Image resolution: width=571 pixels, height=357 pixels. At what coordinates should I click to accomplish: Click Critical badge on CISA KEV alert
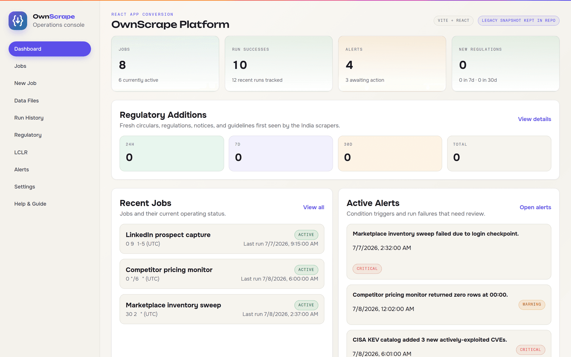(x=530, y=350)
